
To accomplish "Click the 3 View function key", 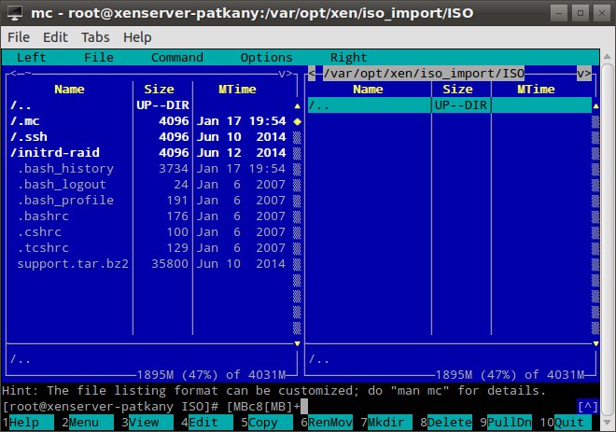I will 147,423.
